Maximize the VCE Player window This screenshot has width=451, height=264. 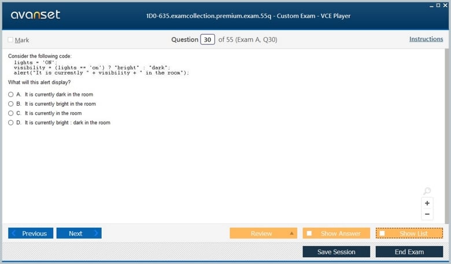click(438, 5)
